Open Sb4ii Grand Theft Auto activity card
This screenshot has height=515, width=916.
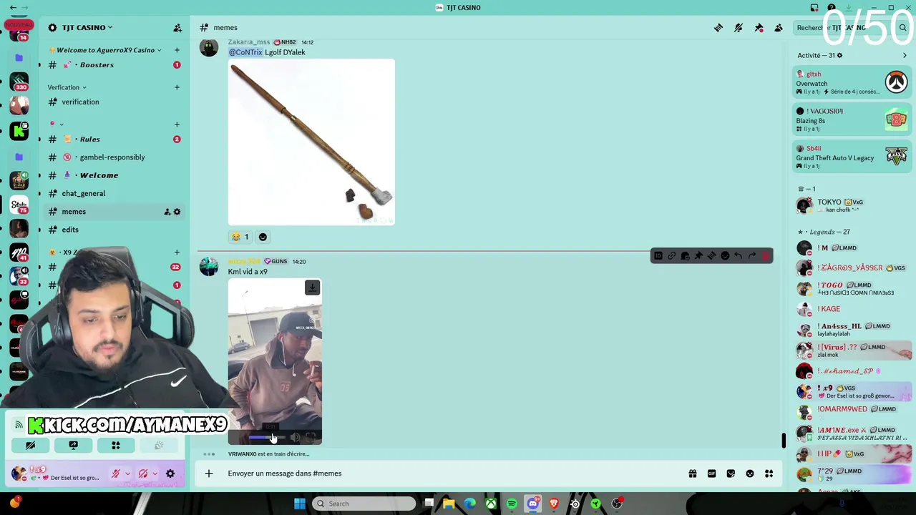[x=852, y=157]
